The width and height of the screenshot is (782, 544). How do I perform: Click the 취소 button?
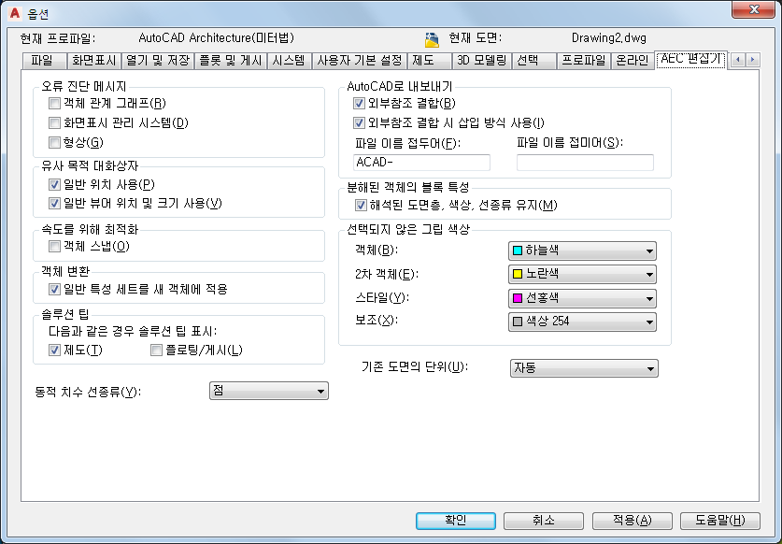[x=544, y=521]
